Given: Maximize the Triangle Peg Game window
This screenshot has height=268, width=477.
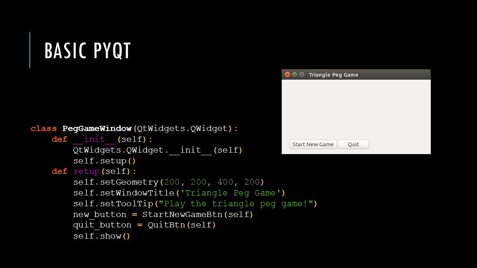Looking at the screenshot, I should (x=301, y=75).
